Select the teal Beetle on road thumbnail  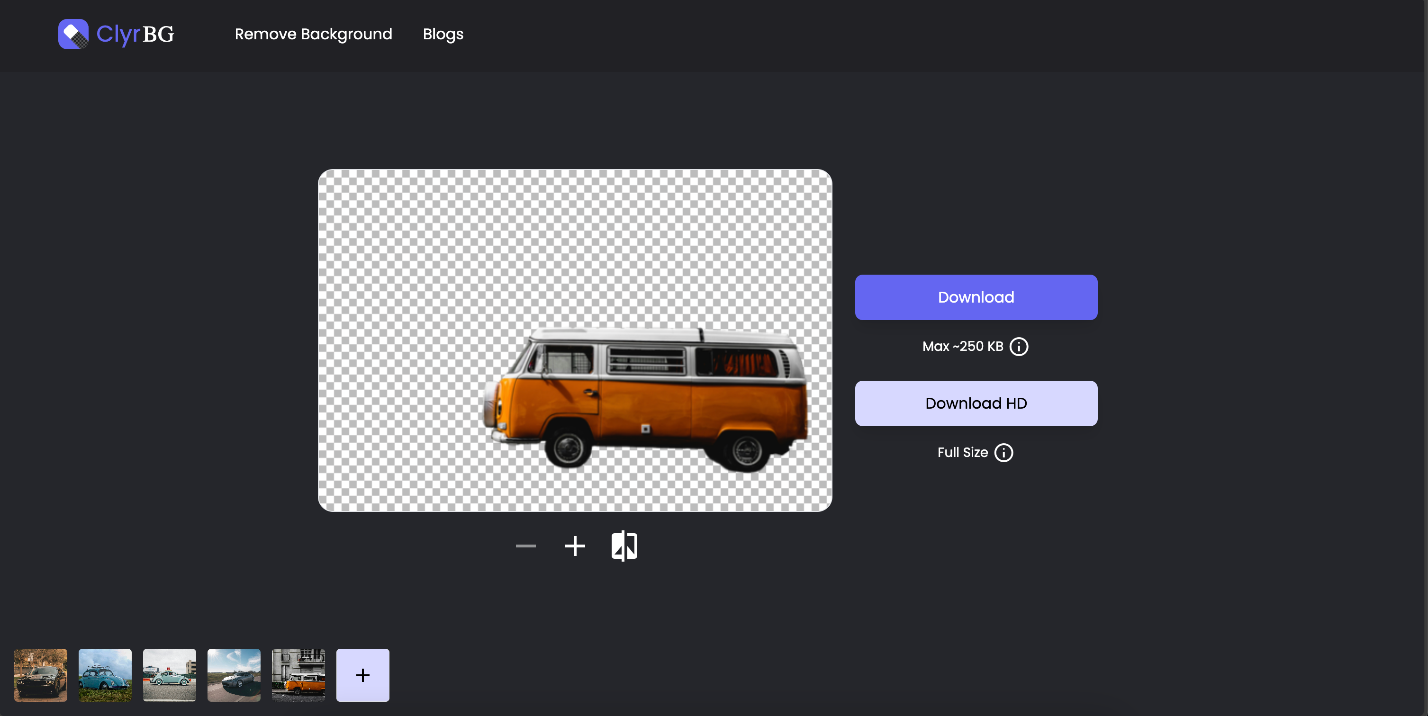click(x=169, y=675)
